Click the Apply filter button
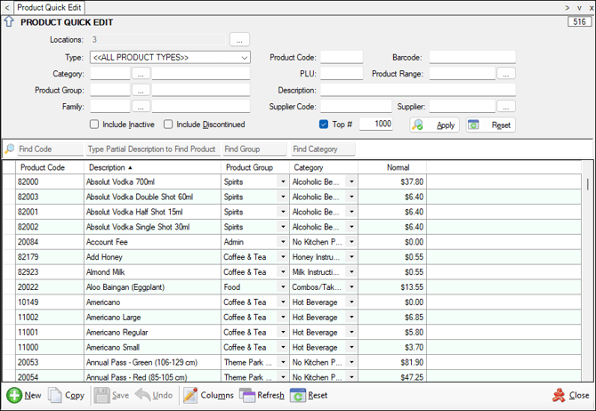The image size is (596, 411). click(x=434, y=125)
